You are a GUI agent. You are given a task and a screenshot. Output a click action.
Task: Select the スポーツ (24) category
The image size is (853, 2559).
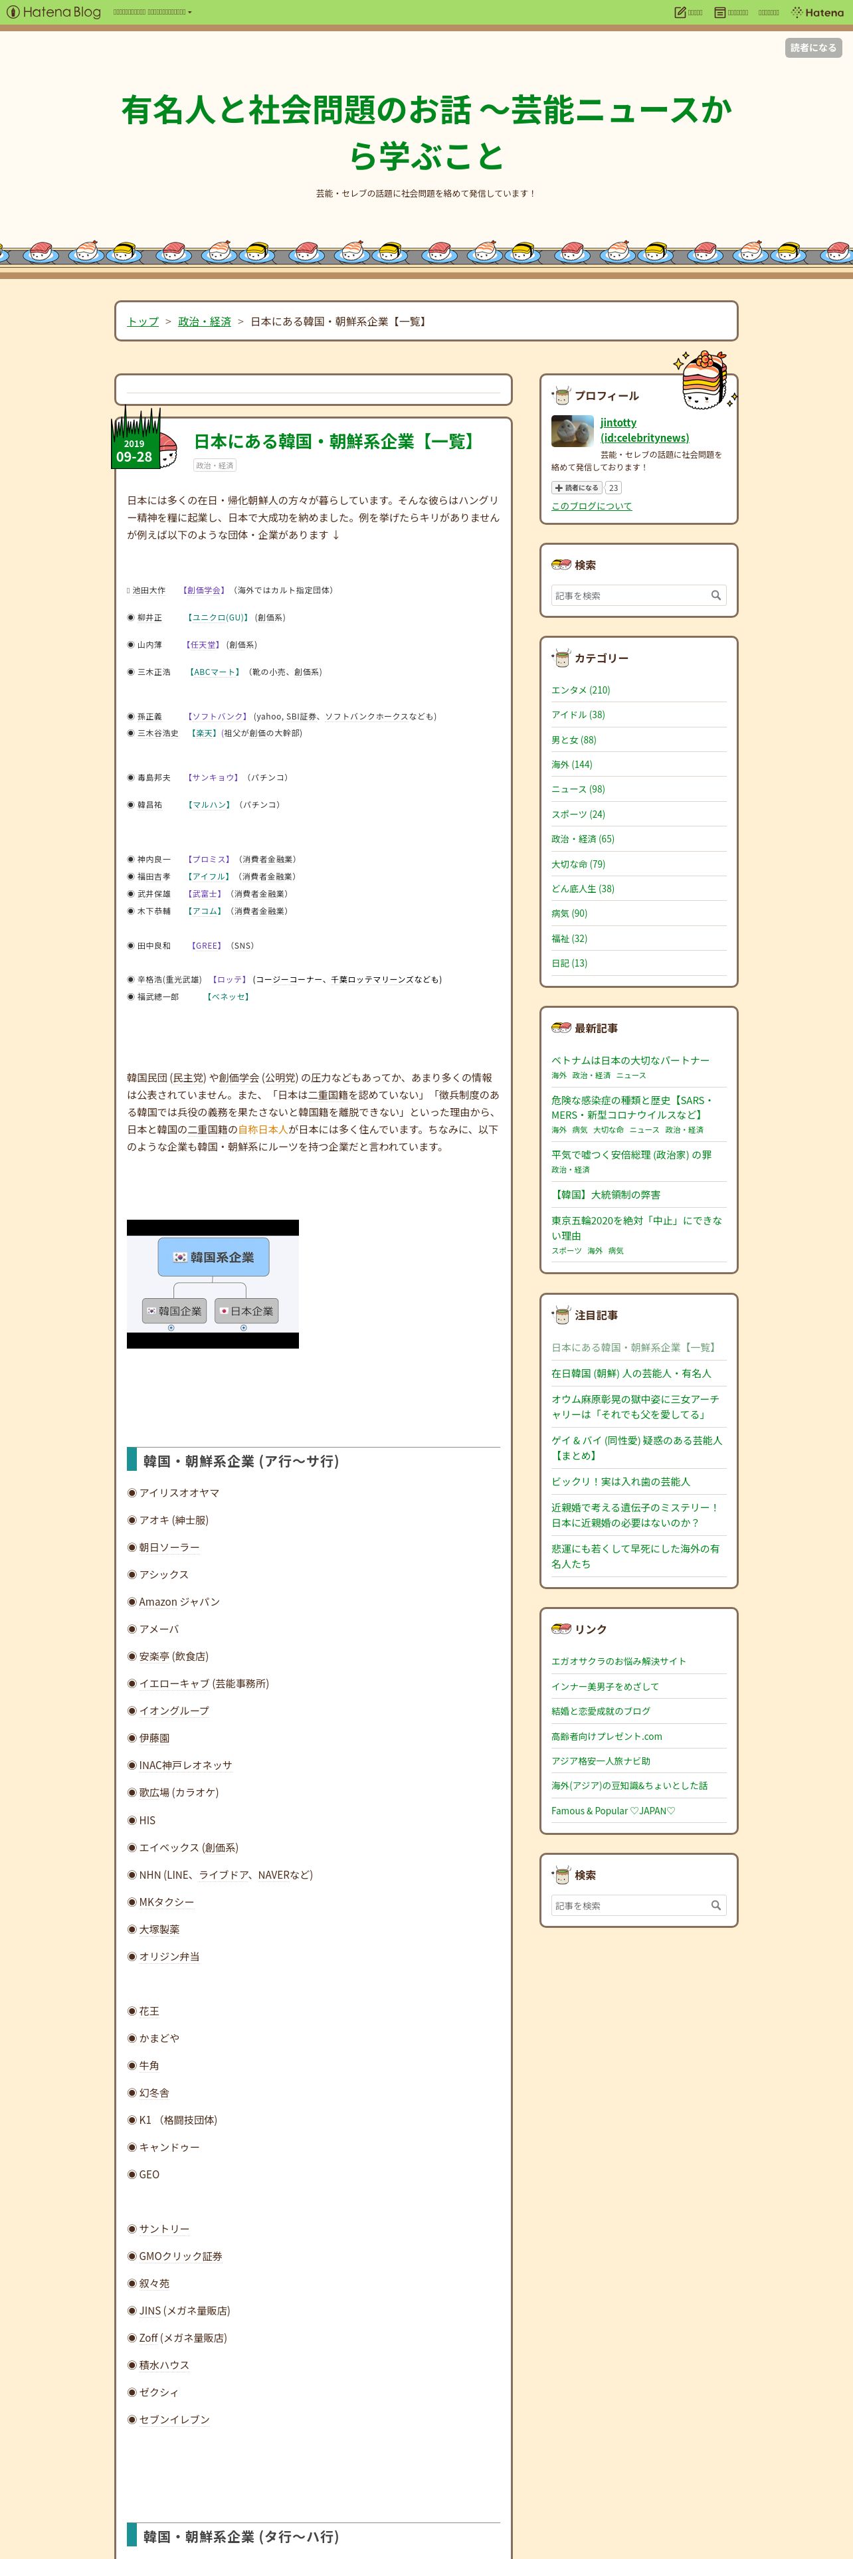(578, 814)
